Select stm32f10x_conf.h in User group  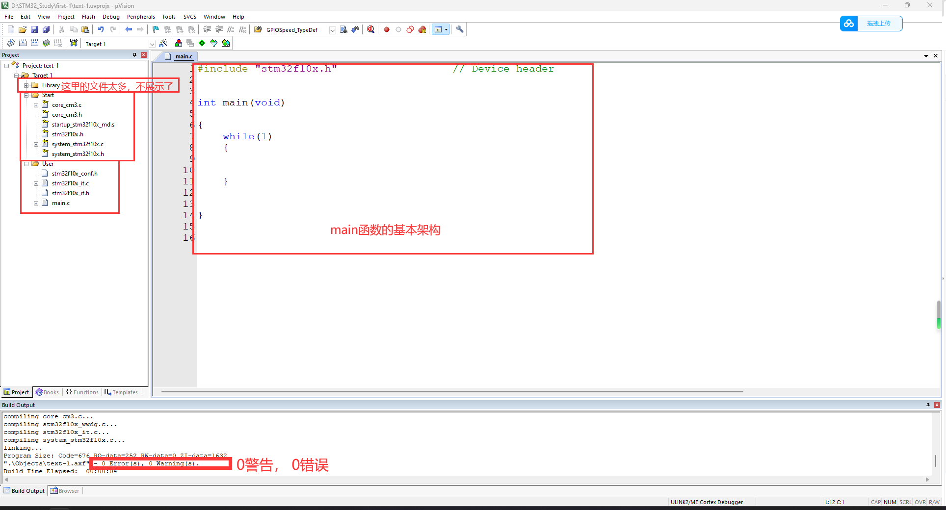click(x=75, y=174)
